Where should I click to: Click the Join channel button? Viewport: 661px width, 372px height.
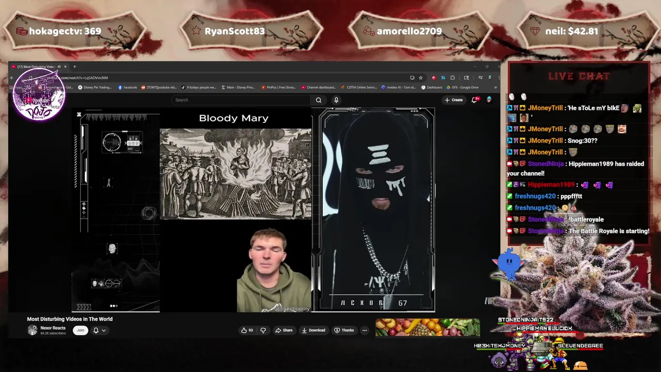(x=81, y=330)
